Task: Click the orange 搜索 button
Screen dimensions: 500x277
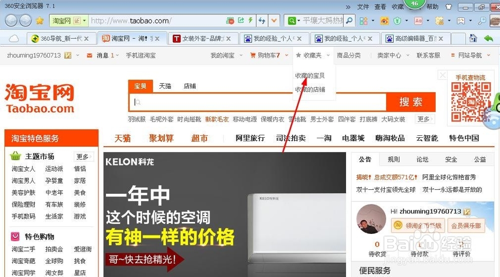Action: (410, 102)
